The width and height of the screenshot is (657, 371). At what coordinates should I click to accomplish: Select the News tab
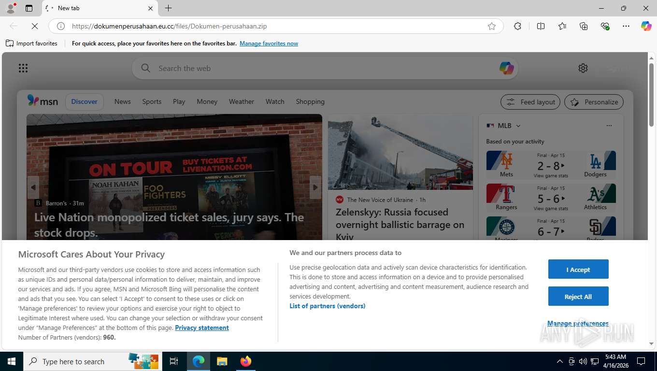click(x=123, y=101)
